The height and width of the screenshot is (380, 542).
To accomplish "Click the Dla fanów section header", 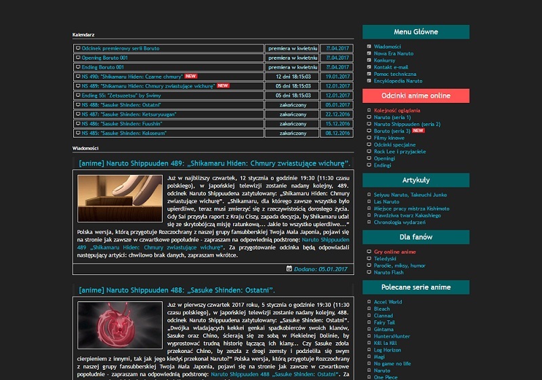I will 416,237.
